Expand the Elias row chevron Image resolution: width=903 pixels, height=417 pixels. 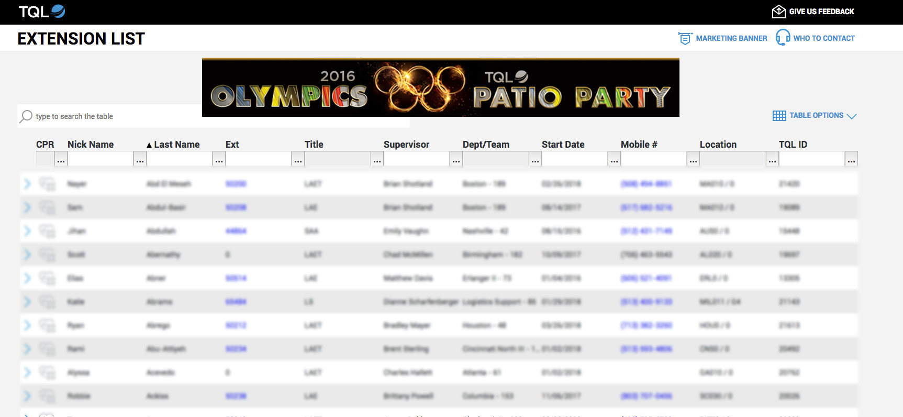tap(28, 278)
